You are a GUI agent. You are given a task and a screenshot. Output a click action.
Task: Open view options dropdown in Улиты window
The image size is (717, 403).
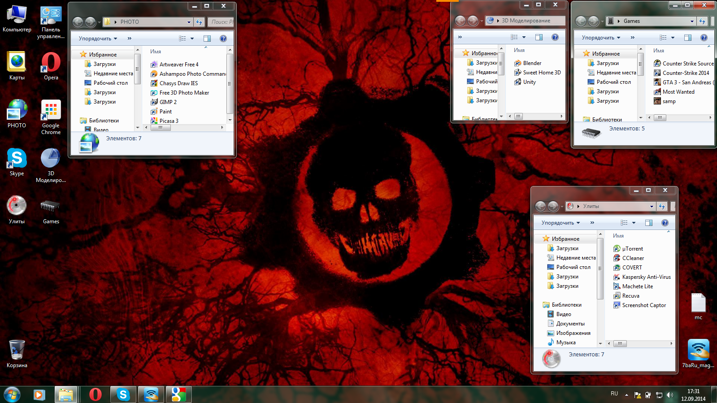[634, 223]
